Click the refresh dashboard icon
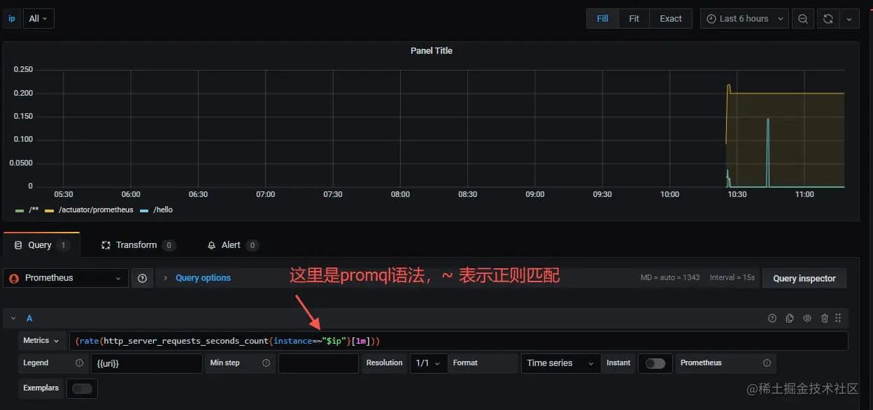The image size is (873, 410). [x=828, y=19]
